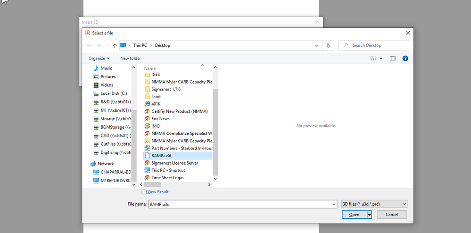Select This PC - Shortcut item
Screen dimensions: 471x233
[x=168, y=170]
